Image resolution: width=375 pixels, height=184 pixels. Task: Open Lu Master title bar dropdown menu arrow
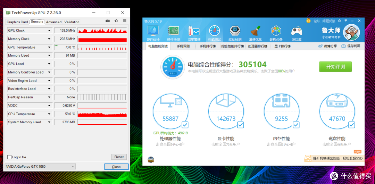pos(346,21)
